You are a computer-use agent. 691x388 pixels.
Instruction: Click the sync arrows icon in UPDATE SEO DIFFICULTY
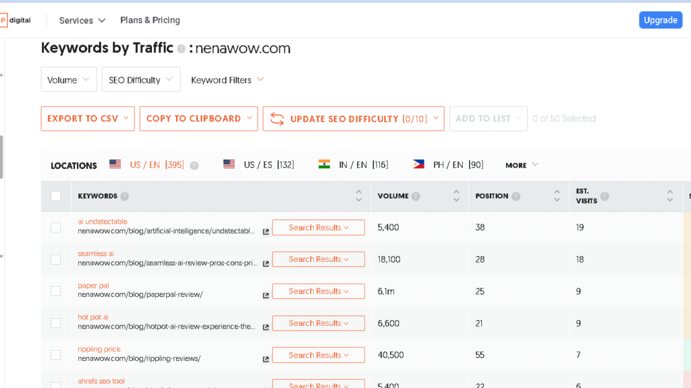click(x=276, y=117)
